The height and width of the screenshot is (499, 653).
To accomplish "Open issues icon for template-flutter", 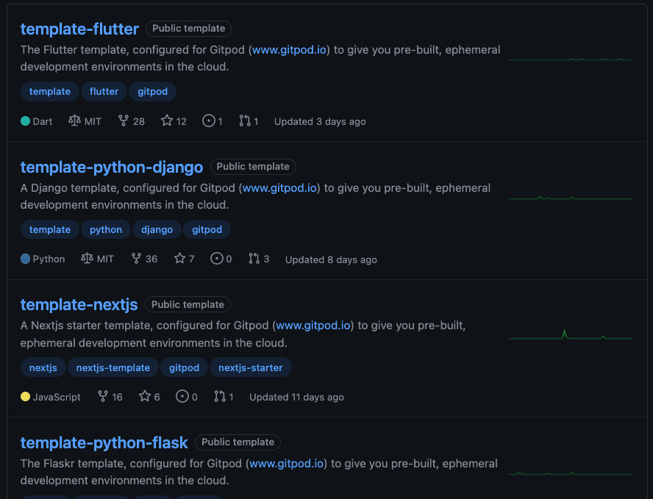I will [x=208, y=121].
